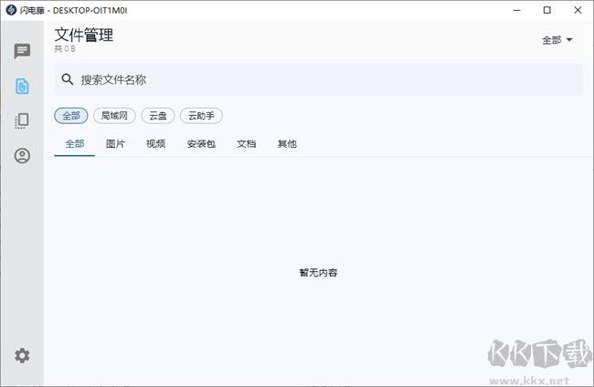Viewport: 594px width, 387px height.
Task: Switch to the 文档 tab
Action: pyautogui.click(x=246, y=143)
